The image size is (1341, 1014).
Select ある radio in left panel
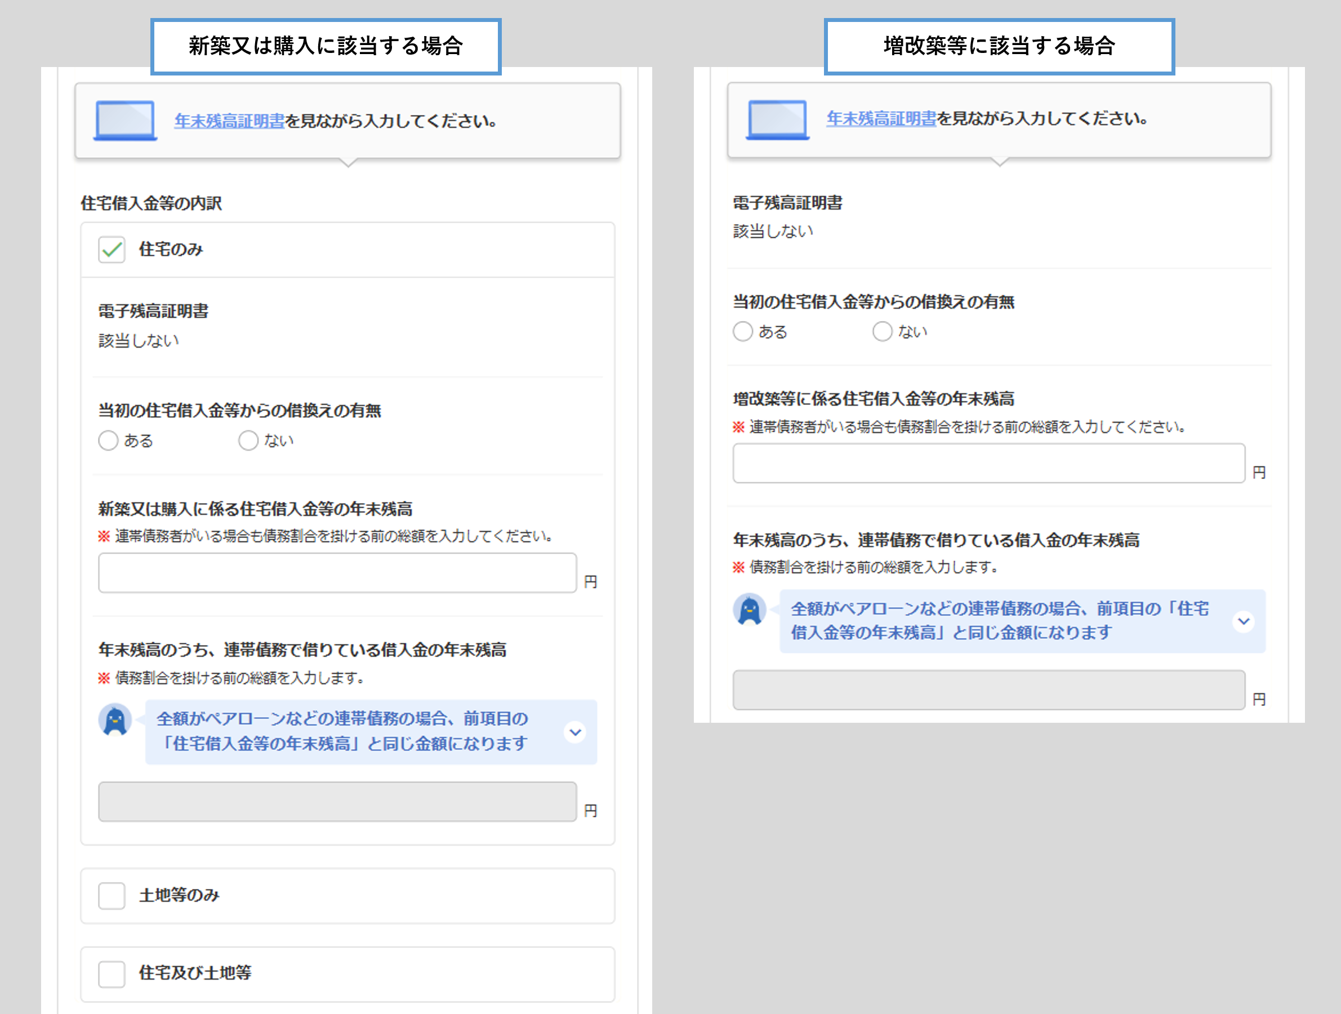(x=109, y=441)
